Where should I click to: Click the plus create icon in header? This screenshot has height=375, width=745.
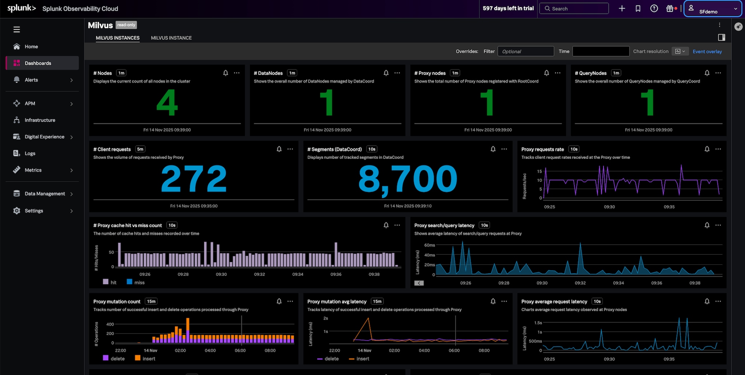point(622,8)
